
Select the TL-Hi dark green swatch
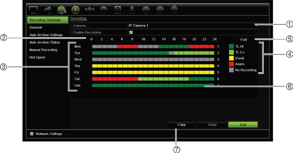tap(231, 47)
